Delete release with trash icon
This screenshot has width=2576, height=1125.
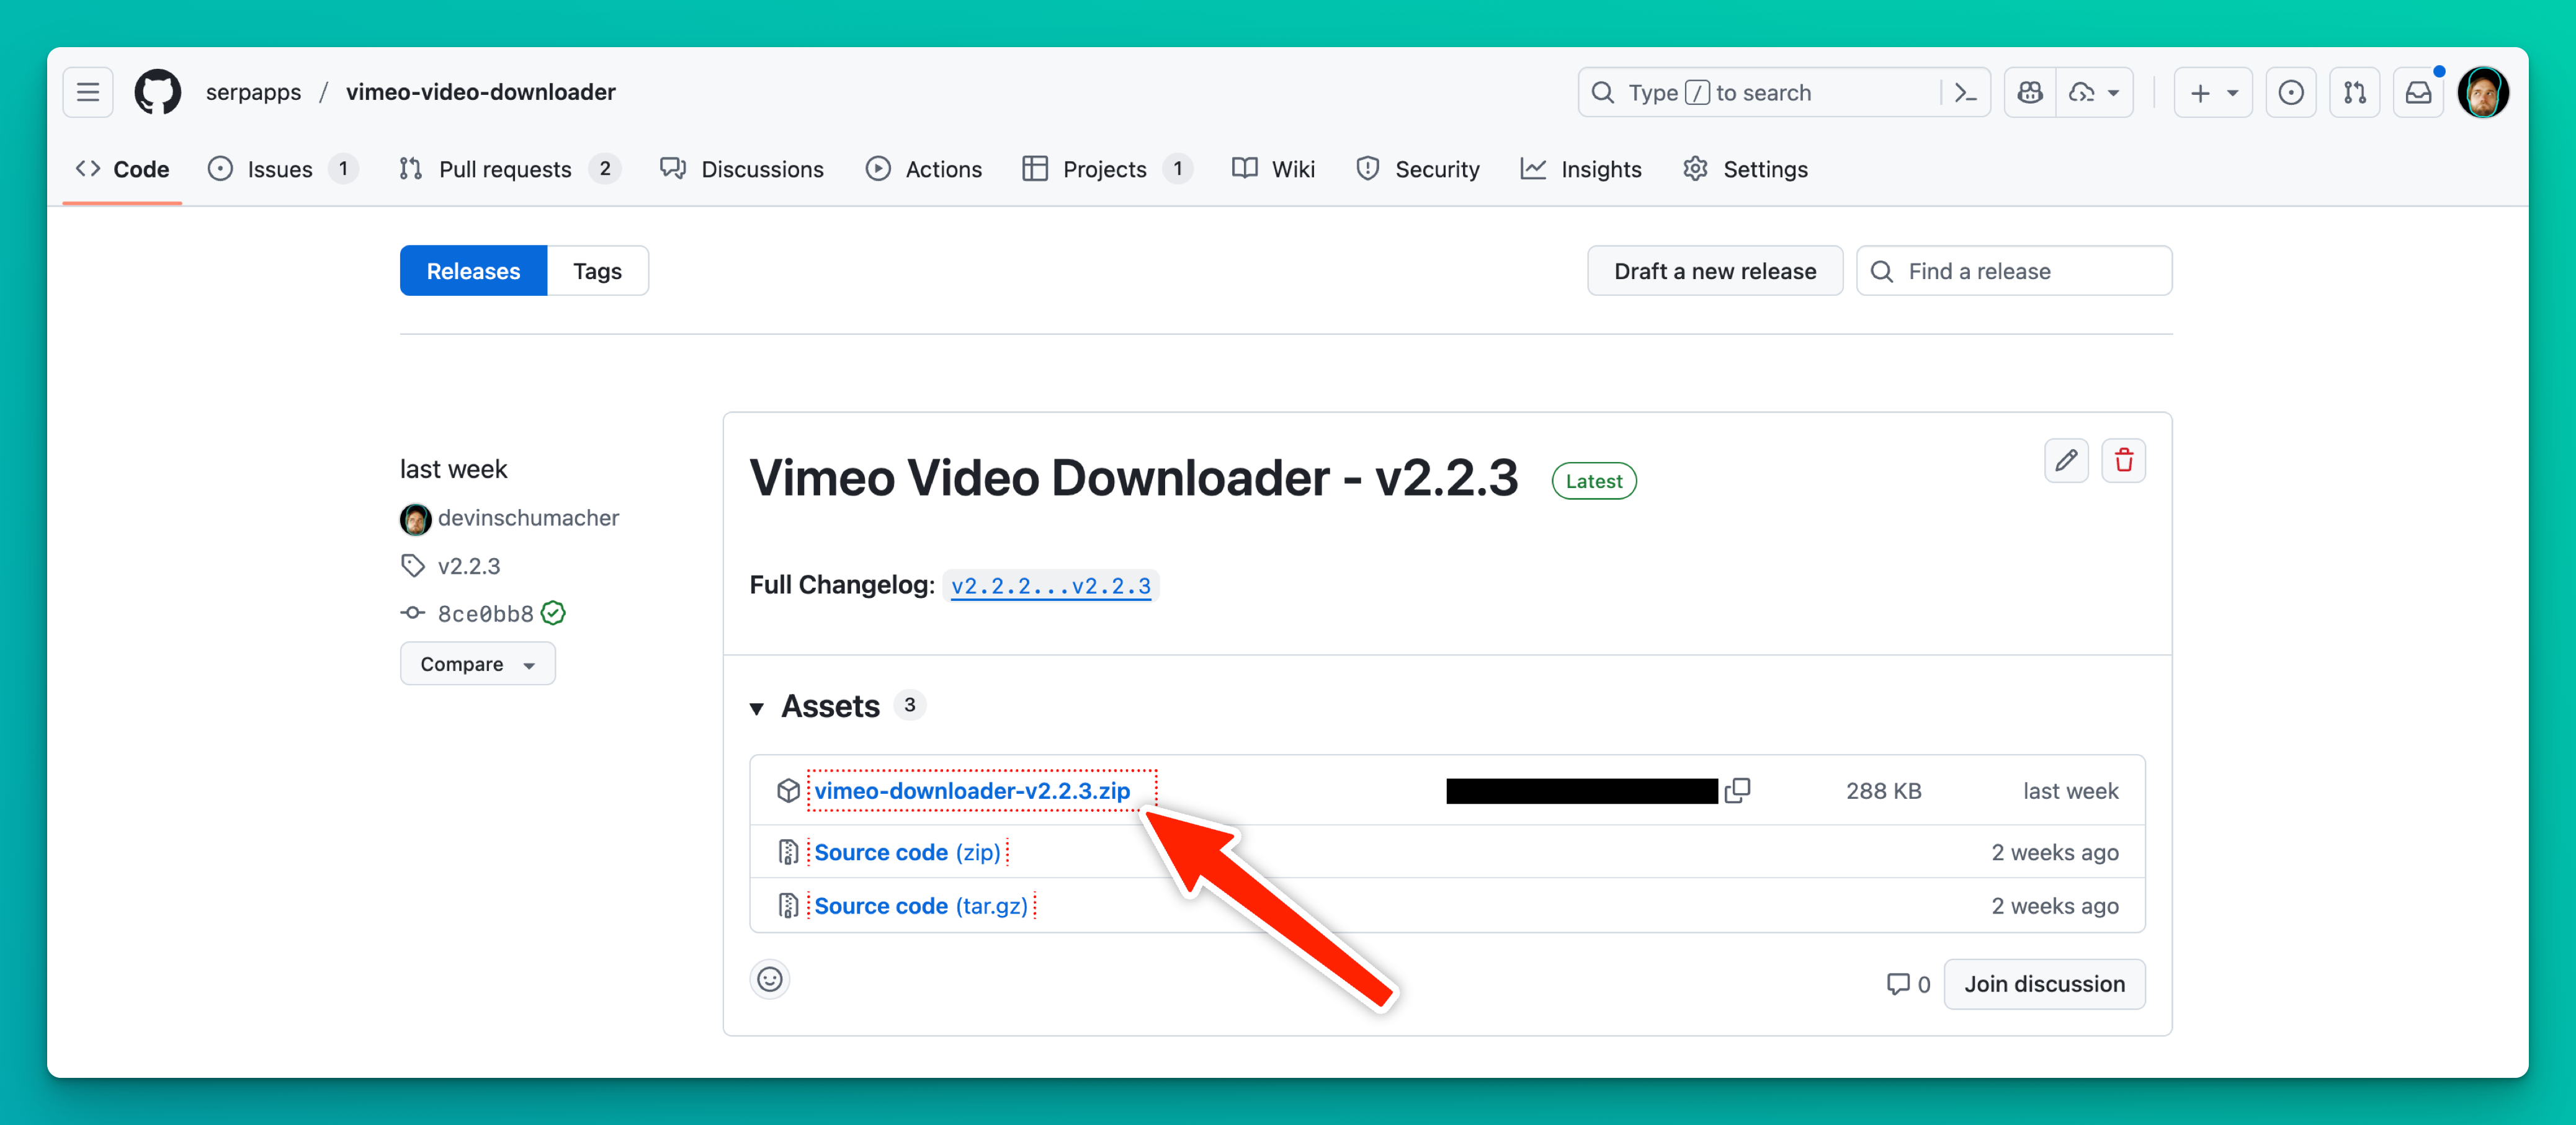(2123, 461)
